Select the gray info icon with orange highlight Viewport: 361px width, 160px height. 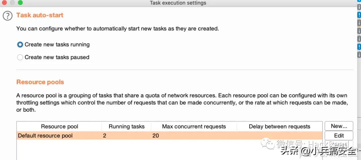coord(359,23)
